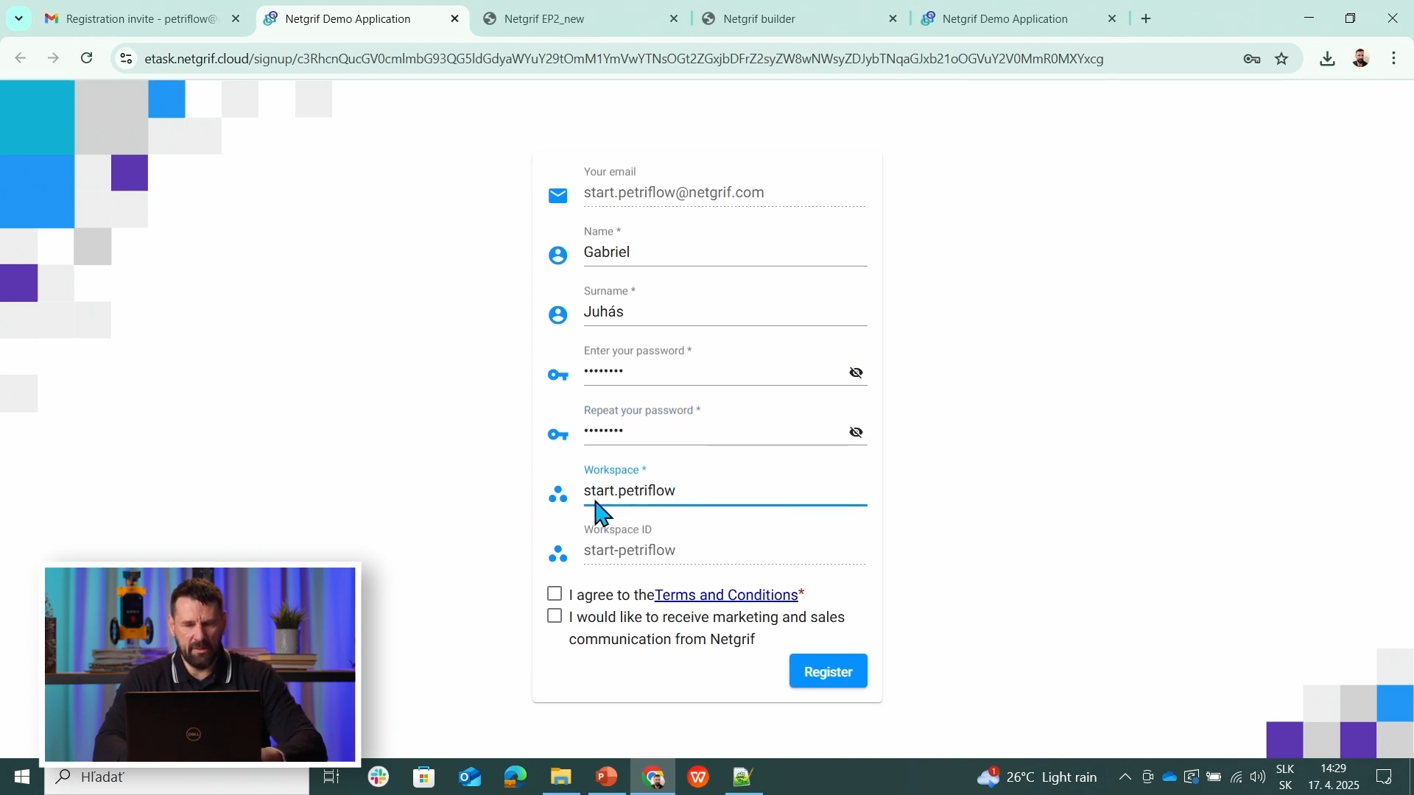Open Microsoft Edge from taskbar
The height and width of the screenshot is (795, 1414).
coord(516,777)
